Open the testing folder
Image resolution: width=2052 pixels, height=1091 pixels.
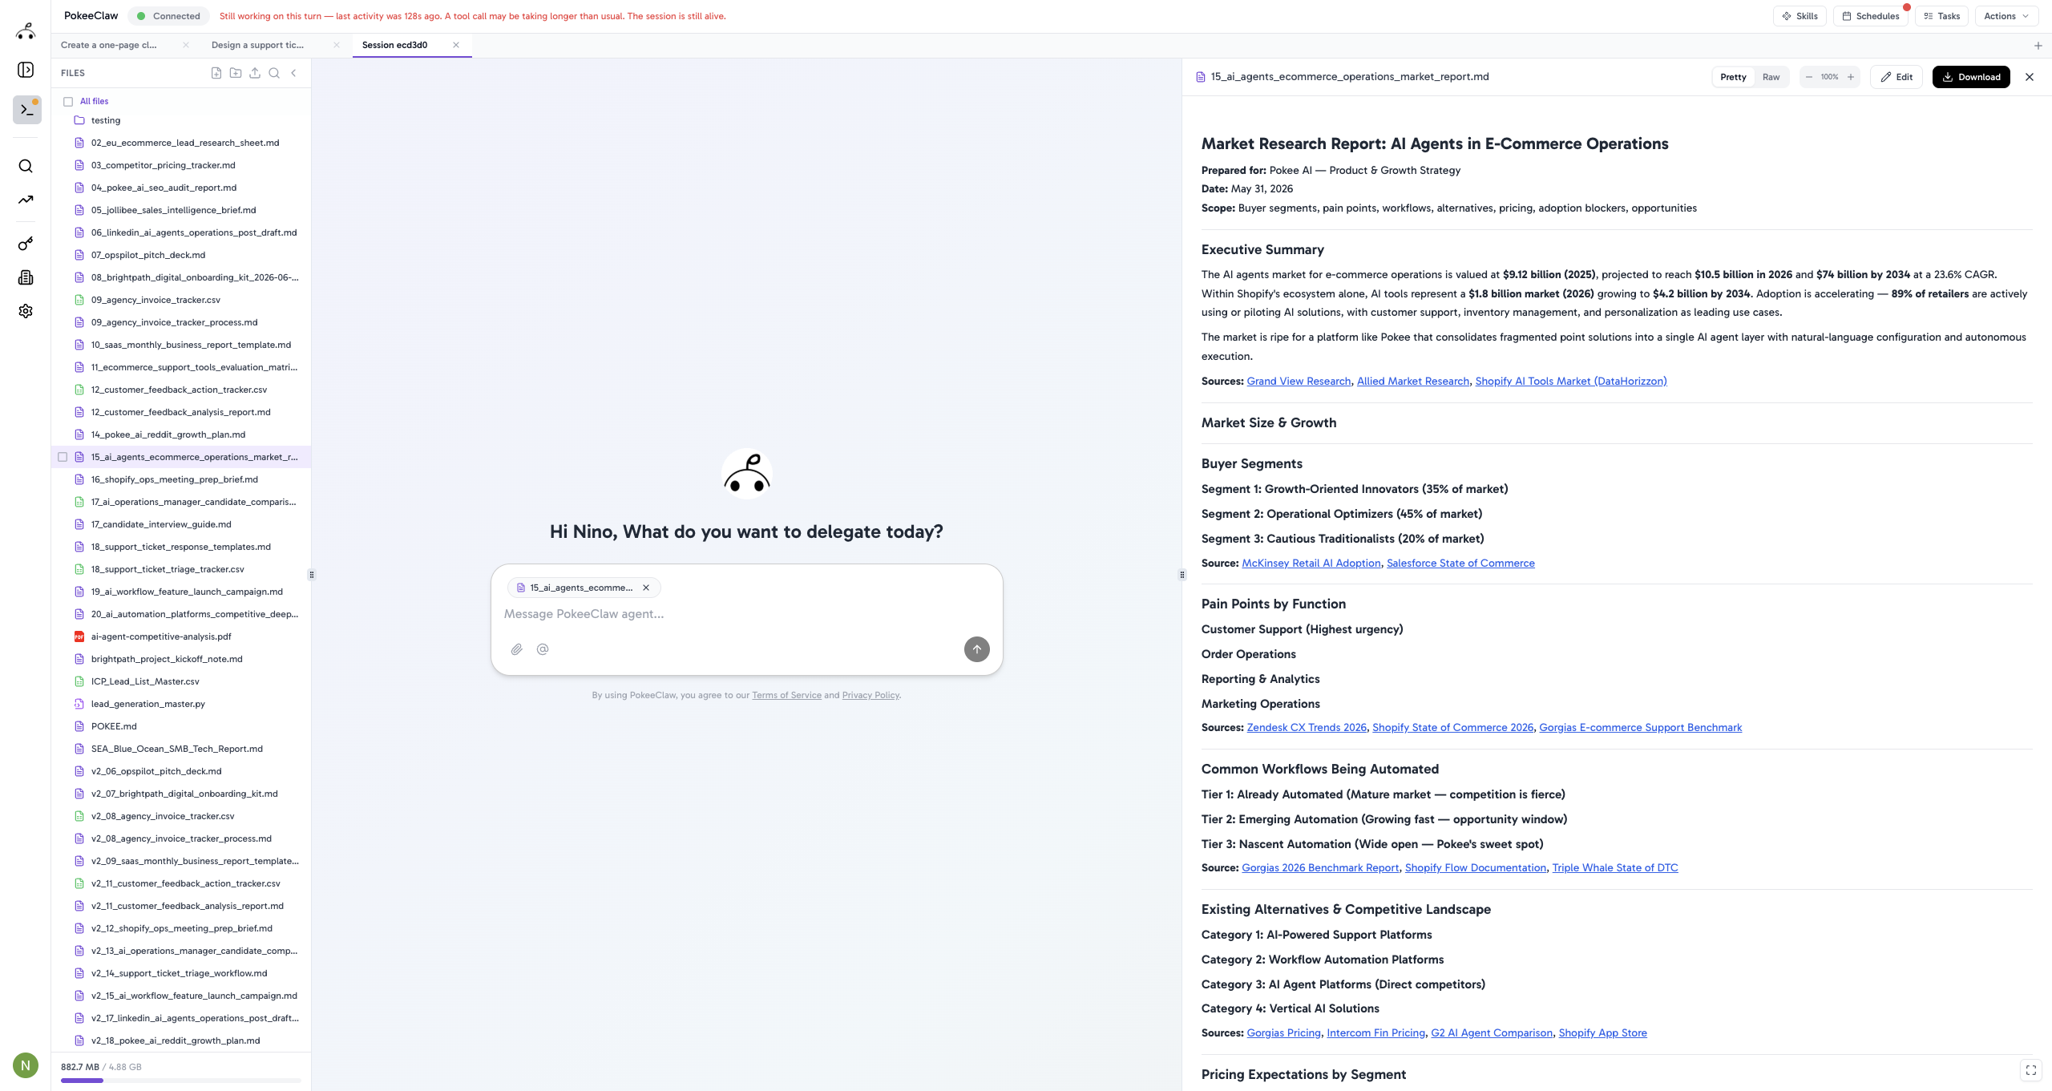pyautogui.click(x=106, y=120)
